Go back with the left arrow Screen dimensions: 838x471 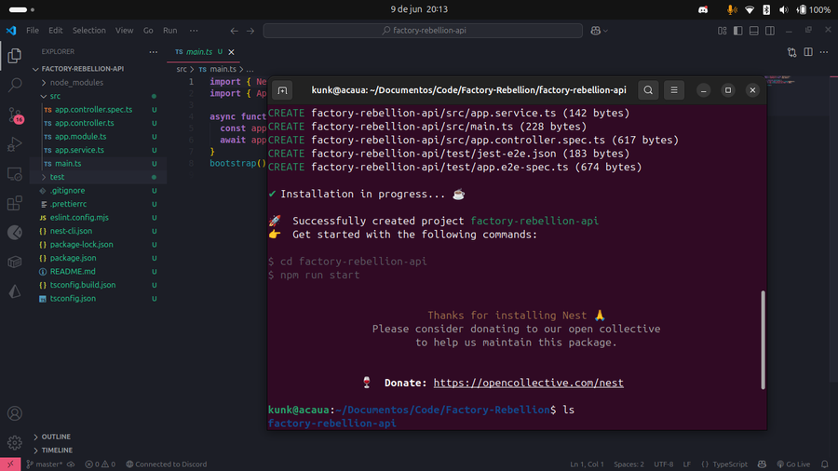pyautogui.click(x=234, y=31)
